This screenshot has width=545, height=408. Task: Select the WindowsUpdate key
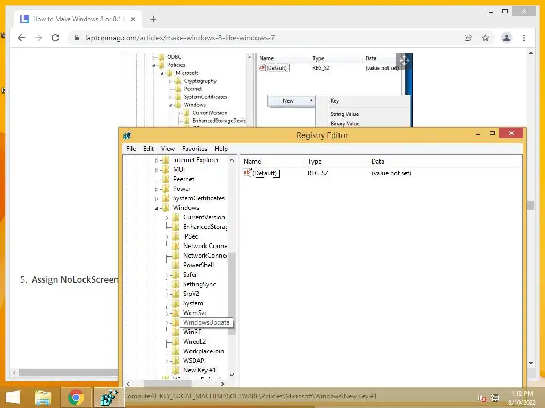tap(206, 322)
